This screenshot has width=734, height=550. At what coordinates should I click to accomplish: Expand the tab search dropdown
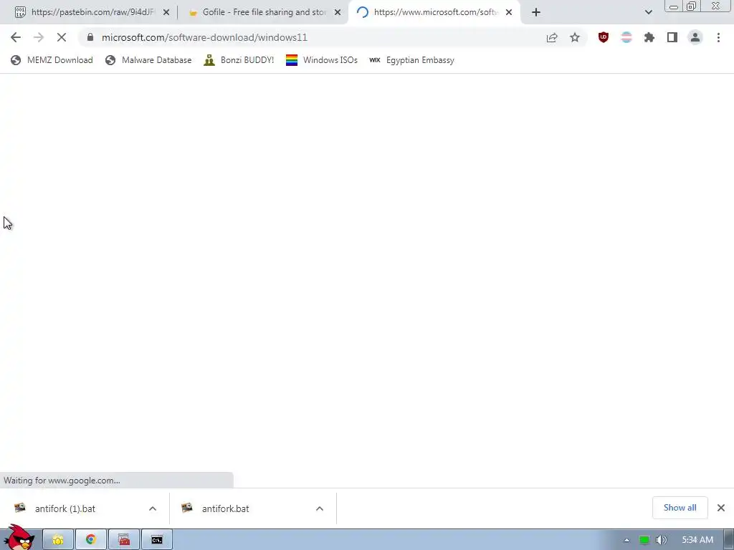pyautogui.click(x=648, y=12)
